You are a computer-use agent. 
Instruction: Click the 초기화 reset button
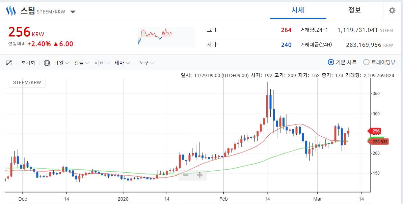tap(28, 63)
